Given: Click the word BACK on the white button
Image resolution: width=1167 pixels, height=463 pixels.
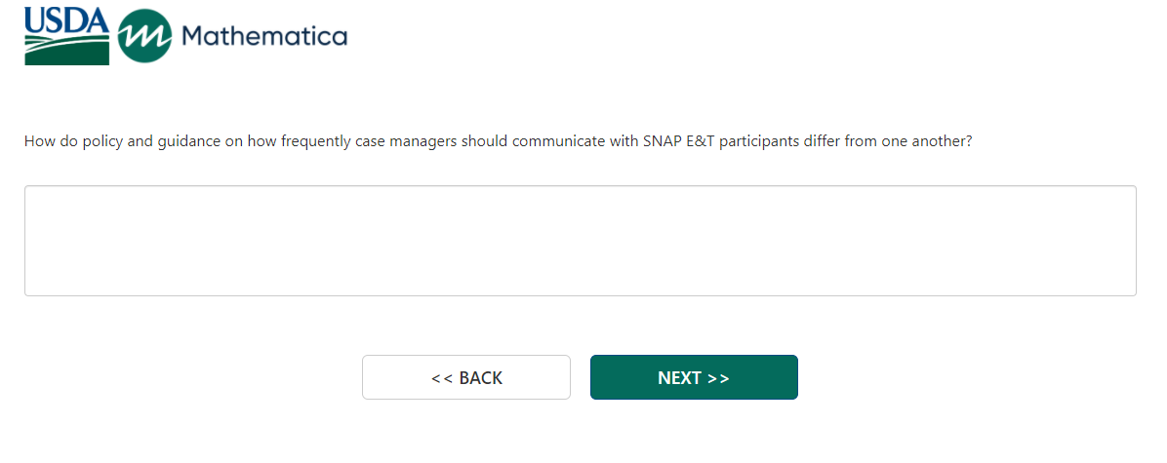Looking at the screenshot, I should click(x=480, y=378).
